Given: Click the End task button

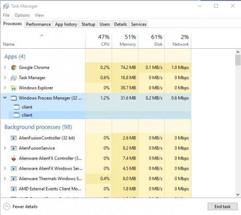Looking at the screenshot, I should point(223,206).
